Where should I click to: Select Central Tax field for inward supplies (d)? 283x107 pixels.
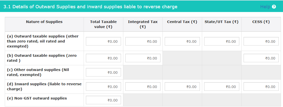point(182,86)
